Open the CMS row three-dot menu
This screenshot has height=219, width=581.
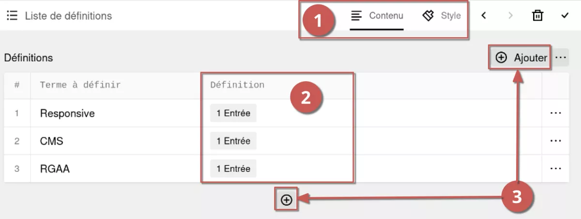click(x=555, y=141)
